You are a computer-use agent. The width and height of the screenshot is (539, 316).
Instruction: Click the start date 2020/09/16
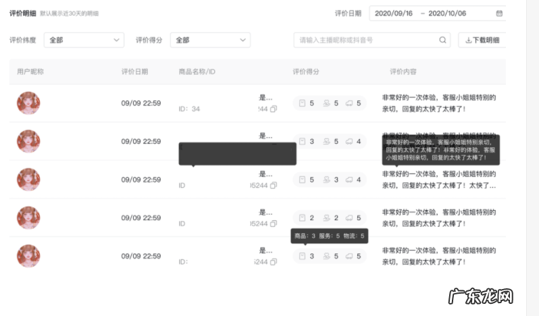tap(394, 14)
